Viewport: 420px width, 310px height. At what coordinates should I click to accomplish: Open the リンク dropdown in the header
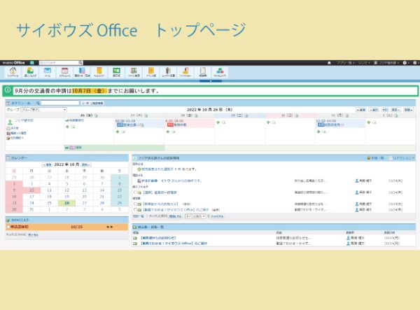pos(364,63)
